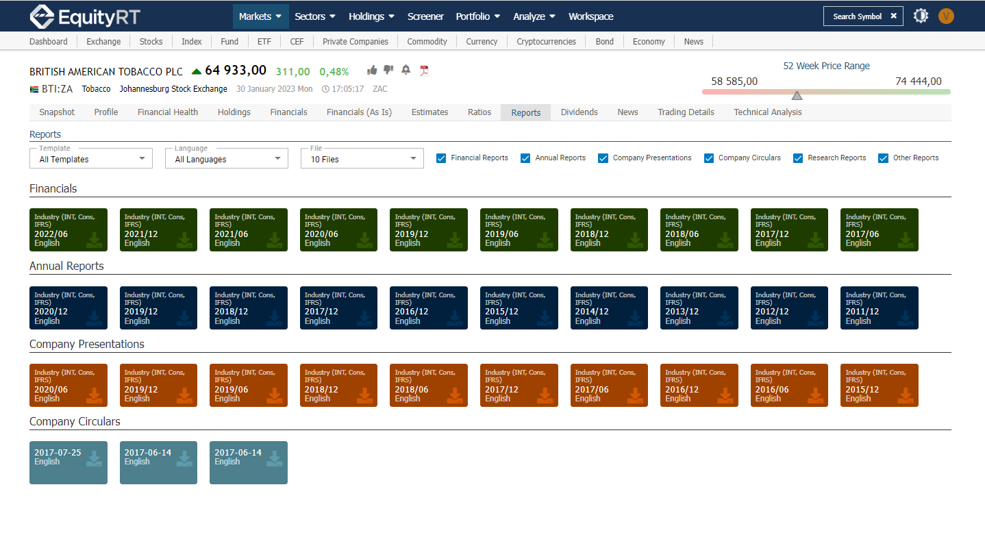Image resolution: width=985 pixels, height=548 pixels.
Task: Go to Cryptocurrencies in the submenu
Action: 547,42
